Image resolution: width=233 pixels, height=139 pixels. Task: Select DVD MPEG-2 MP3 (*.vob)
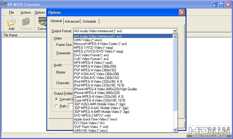tap(123, 115)
